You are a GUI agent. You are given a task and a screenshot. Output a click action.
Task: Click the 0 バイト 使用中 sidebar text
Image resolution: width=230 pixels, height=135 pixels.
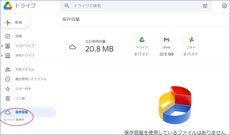pyautogui.click(x=14, y=120)
